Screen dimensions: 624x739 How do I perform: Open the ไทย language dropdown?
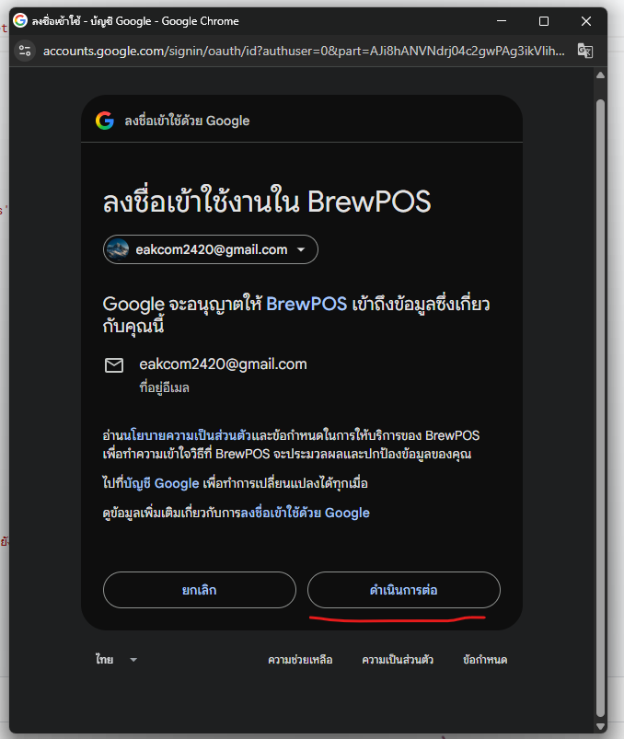pos(116,659)
